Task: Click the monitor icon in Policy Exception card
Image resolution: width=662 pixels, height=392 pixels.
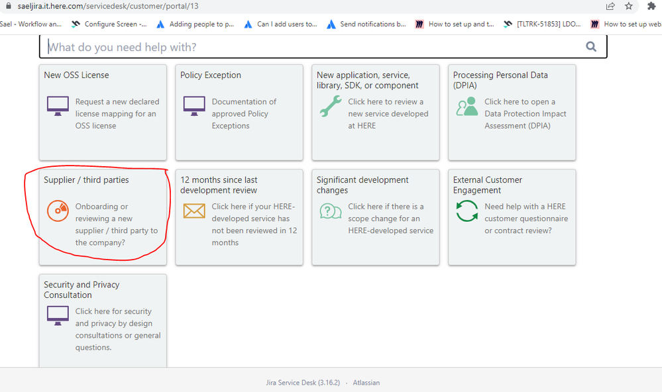Action: pos(194,106)
